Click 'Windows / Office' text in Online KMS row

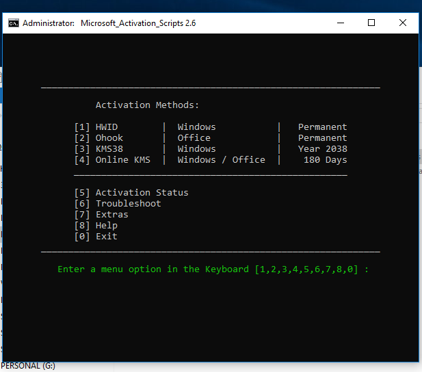pyautogui.click(x=221, y=160)
